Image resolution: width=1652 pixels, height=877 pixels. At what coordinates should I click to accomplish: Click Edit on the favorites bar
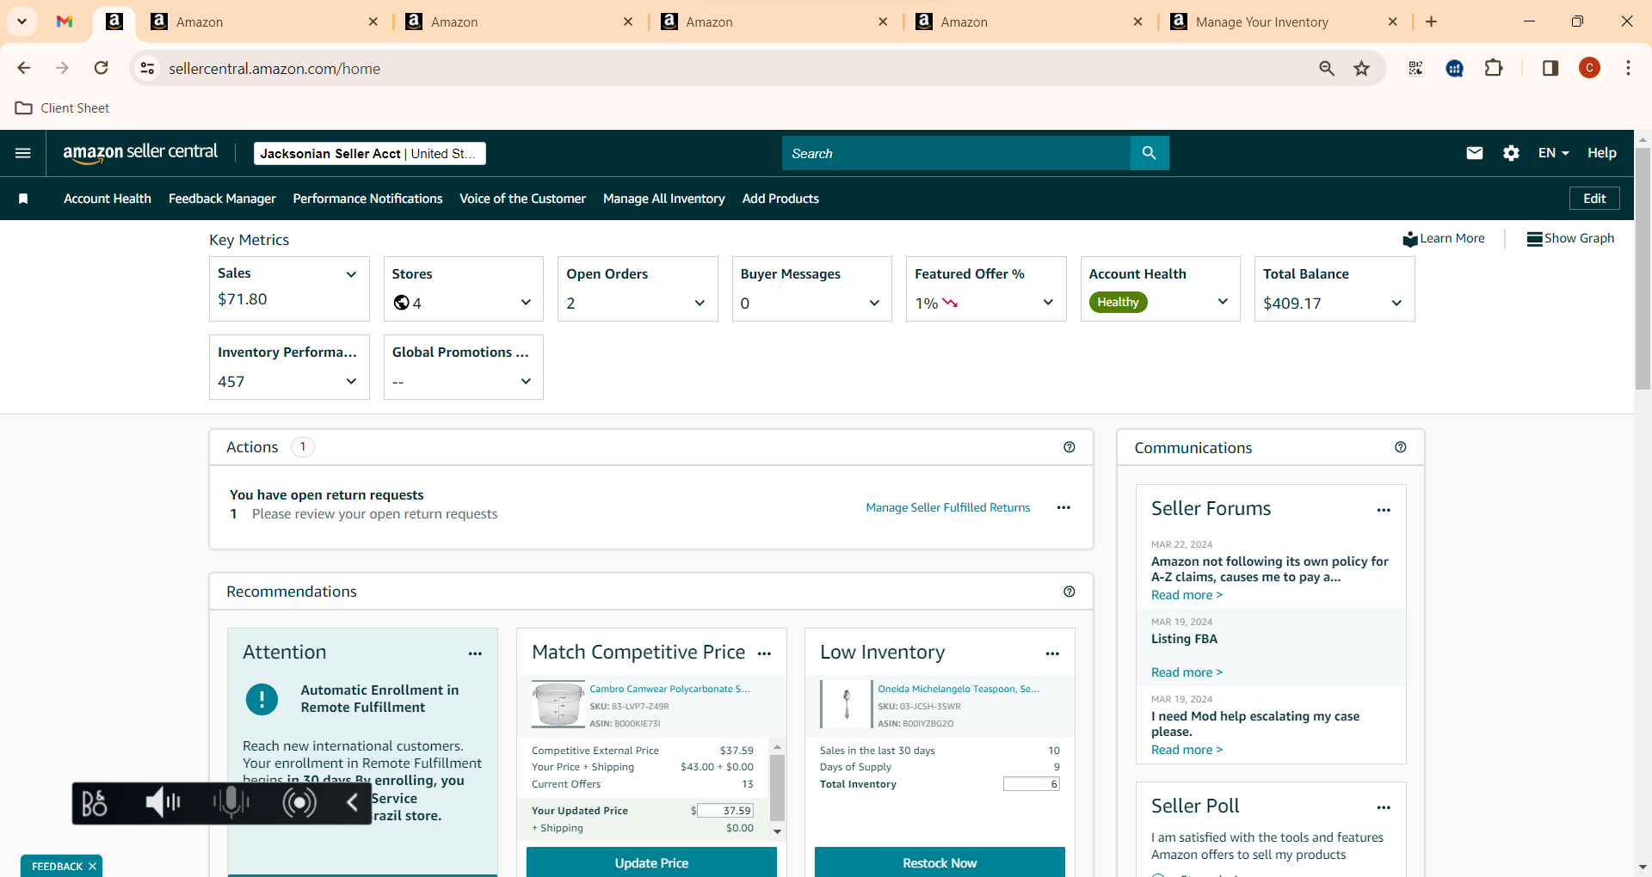pos(1594,199)
